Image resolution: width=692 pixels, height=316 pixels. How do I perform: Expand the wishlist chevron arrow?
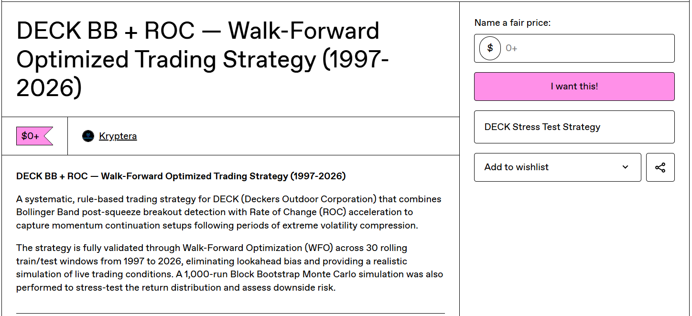point(625,167)
